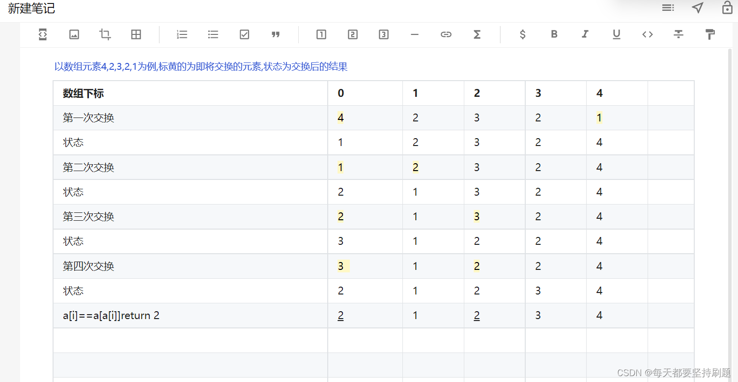This screenshot has width=738, height=382.
Task: Click the 3 in a[i]==a[a[i]] row
Action: click(538, 316)
